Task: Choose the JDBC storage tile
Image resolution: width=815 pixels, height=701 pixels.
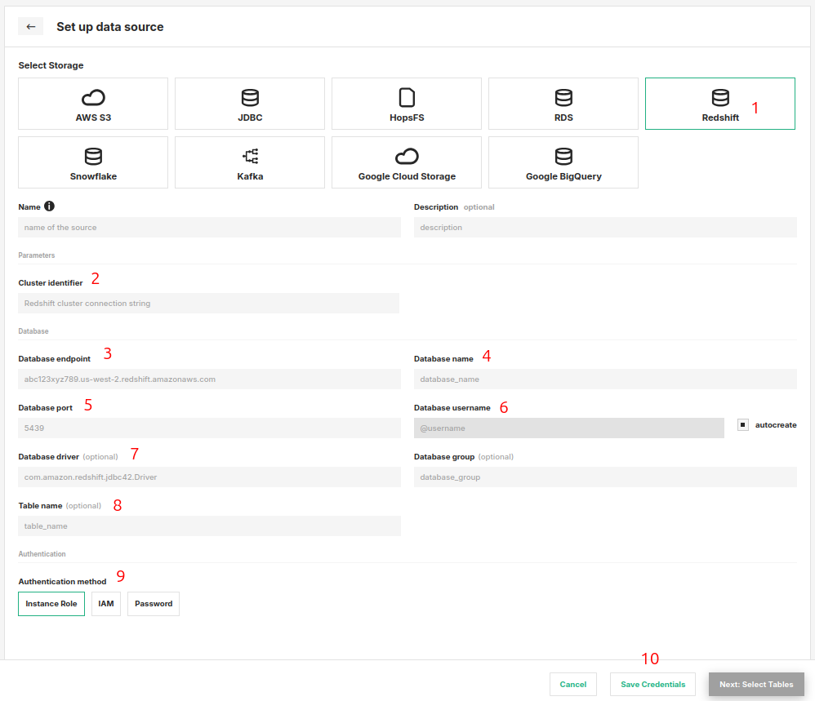Action: [x=250, y=104]
